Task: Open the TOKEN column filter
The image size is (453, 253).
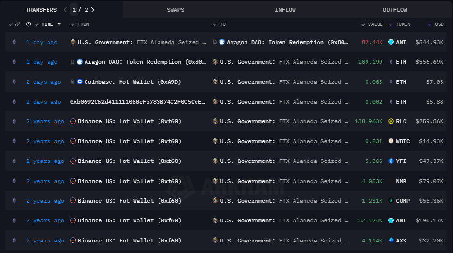Action: click(x=391, y=24)
